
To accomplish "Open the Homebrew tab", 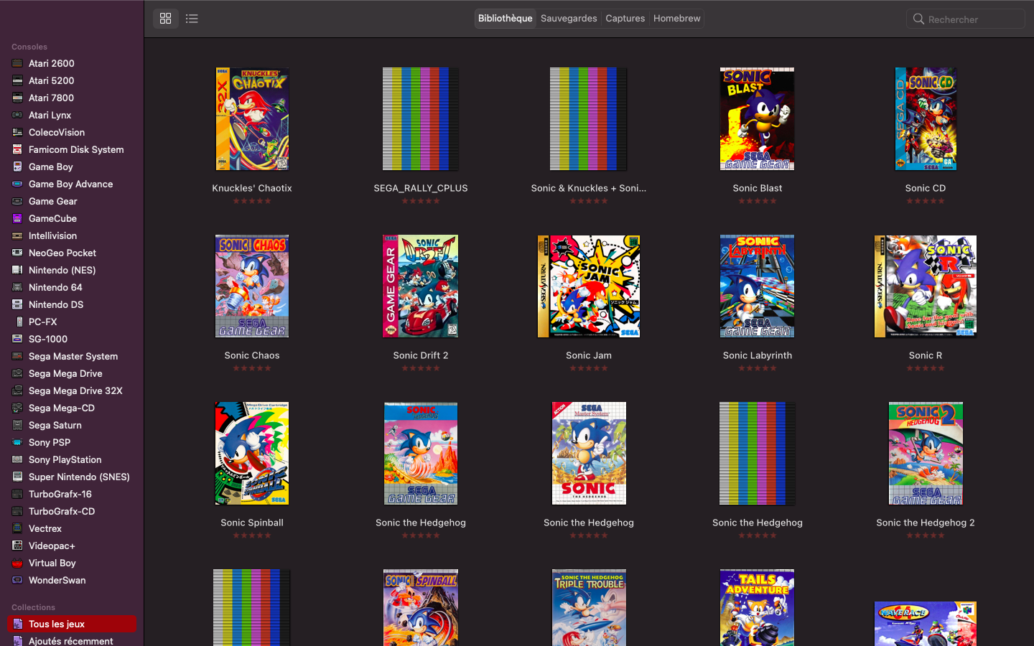I will click(677, 19).
